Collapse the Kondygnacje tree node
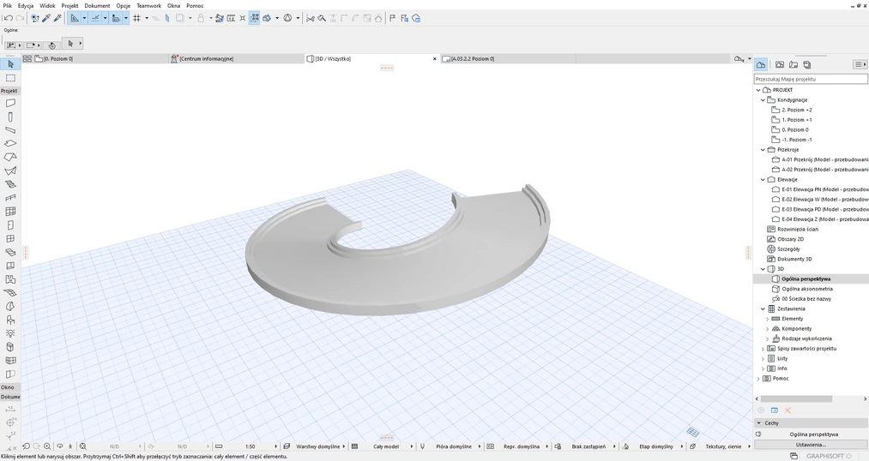The height and width of the screenshot is (461, 869). (x=763, y=100)
